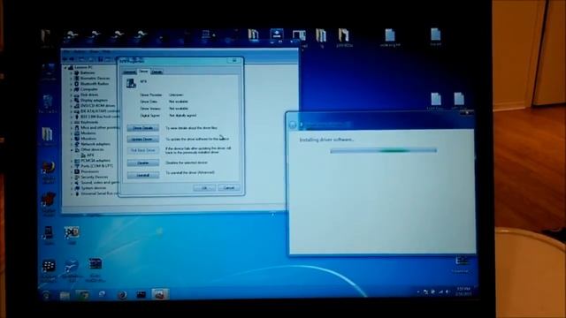Image resolution: width=566 pixels, height=318 pixels.
Task: Select the Security Devices entry
Action: point(95,177)
